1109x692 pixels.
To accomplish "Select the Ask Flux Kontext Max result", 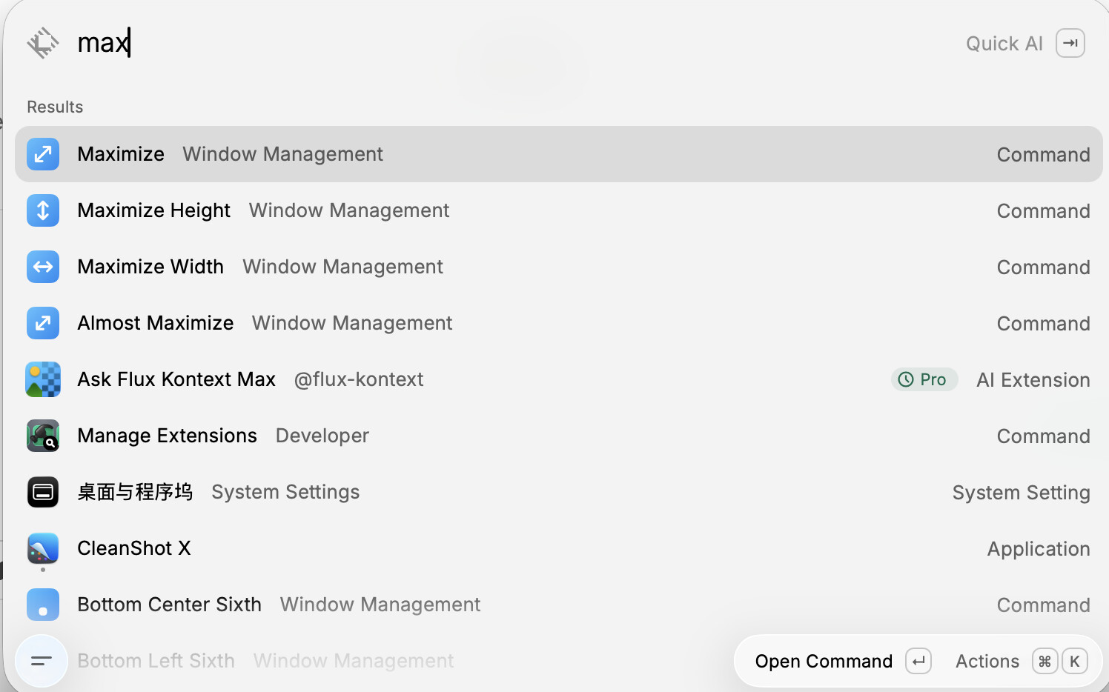I will 559,379.
